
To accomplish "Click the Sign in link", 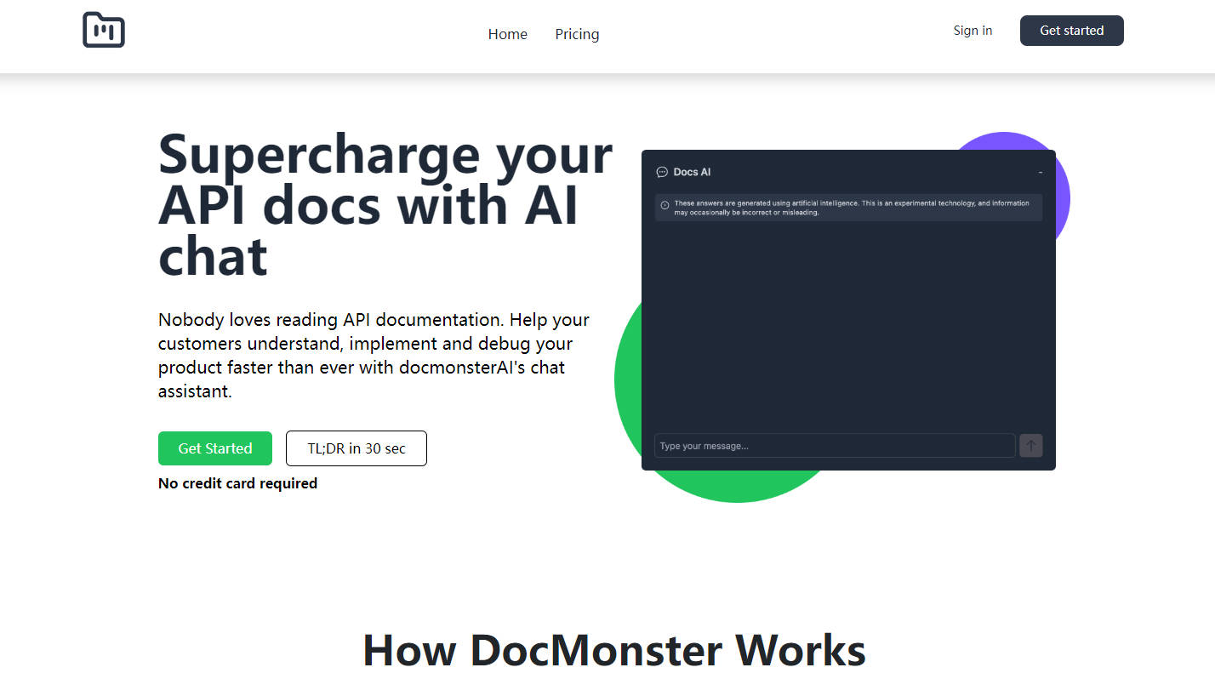I will pos(973,30).
